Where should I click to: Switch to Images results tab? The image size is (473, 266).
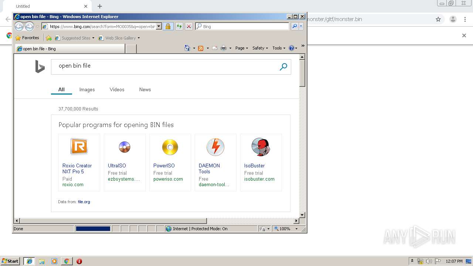(87, 89)
